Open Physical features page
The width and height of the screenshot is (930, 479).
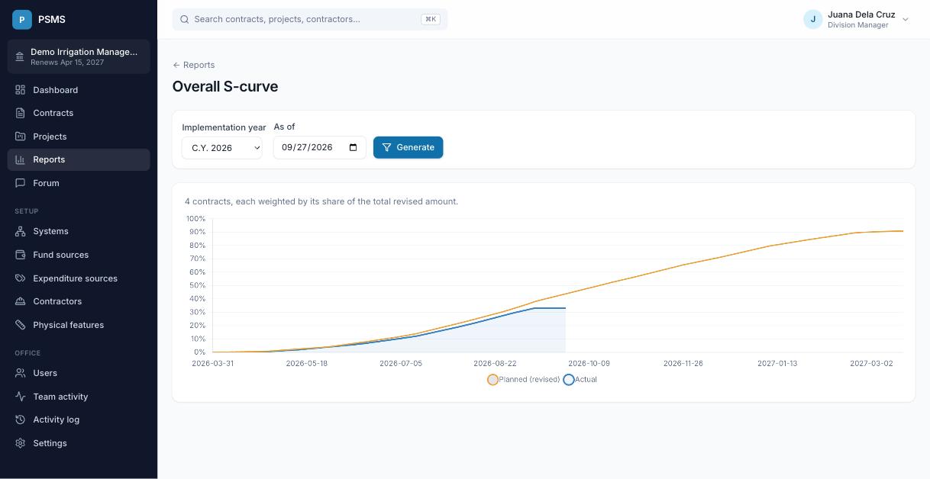point(79,325)
